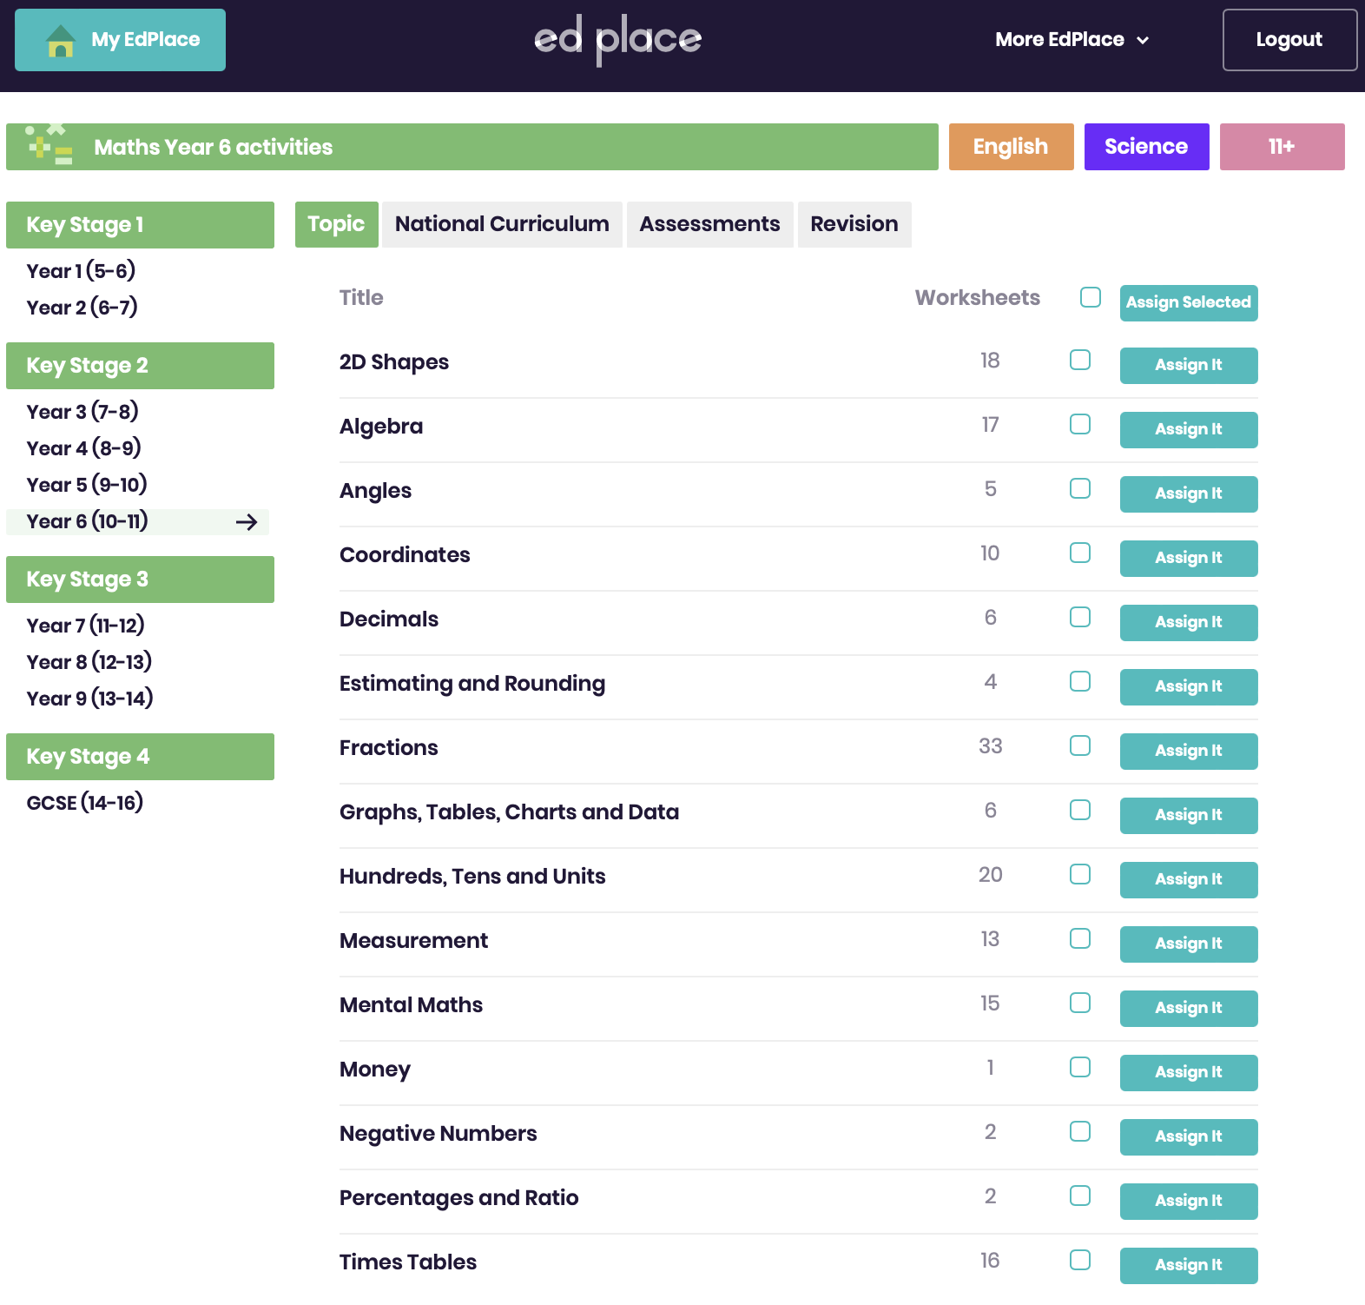Click the Assign Selected button
The height and width of the screenshot is (1305, 1365).
pos(1189,303)
